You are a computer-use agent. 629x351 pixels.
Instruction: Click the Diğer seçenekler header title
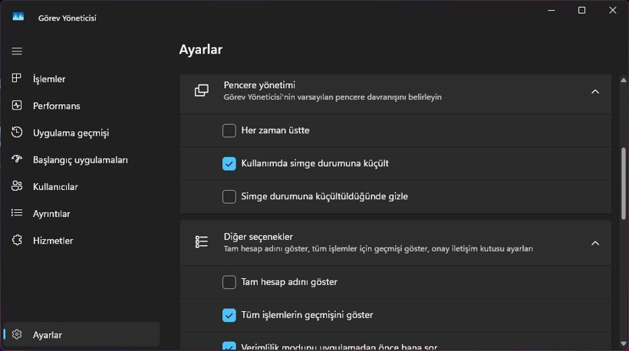pos(258,236)
